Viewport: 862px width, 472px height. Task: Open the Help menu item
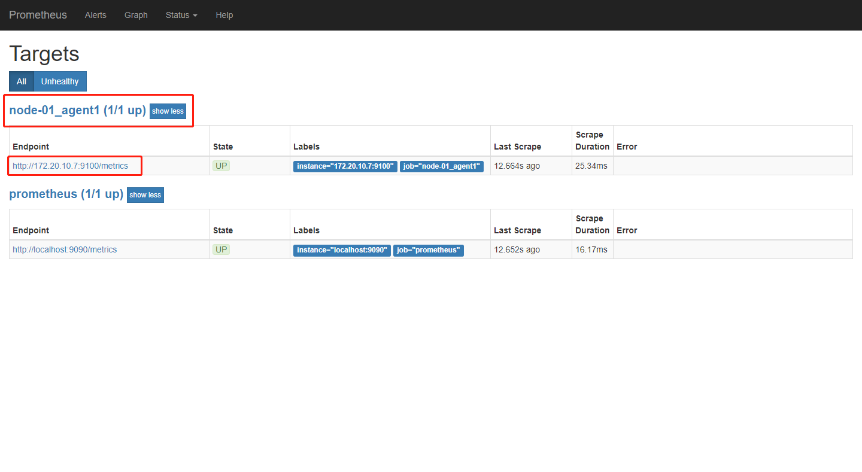coord(224,15)
